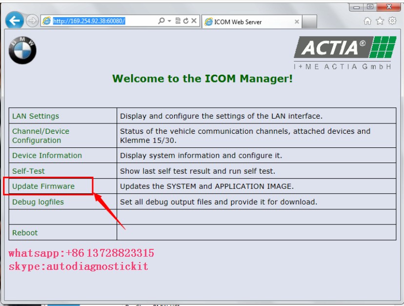Click the search magnifier in address bar
This screenshot has width=404, height=306.
tap(162, 20)
